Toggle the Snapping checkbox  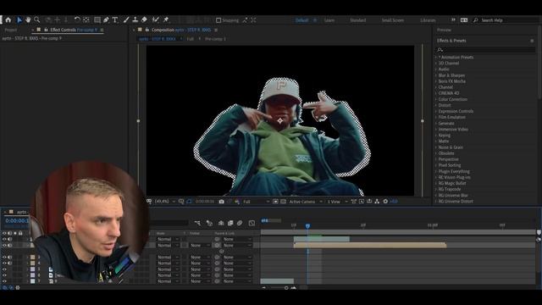(218, 20)
